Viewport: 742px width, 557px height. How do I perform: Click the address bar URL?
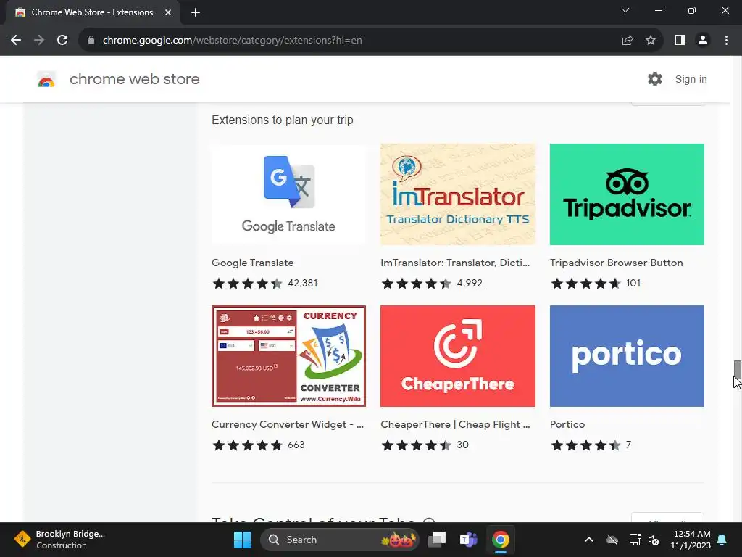pos(233,41)
